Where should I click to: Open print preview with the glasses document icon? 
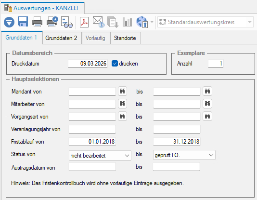[66, 22]
